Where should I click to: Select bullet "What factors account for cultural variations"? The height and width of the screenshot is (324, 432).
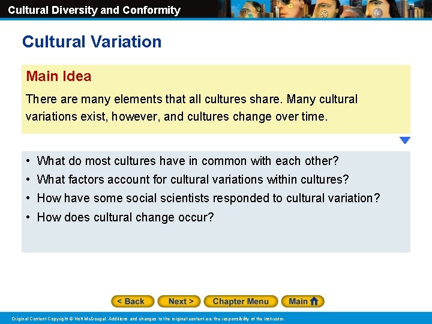[x=192, y=179]
